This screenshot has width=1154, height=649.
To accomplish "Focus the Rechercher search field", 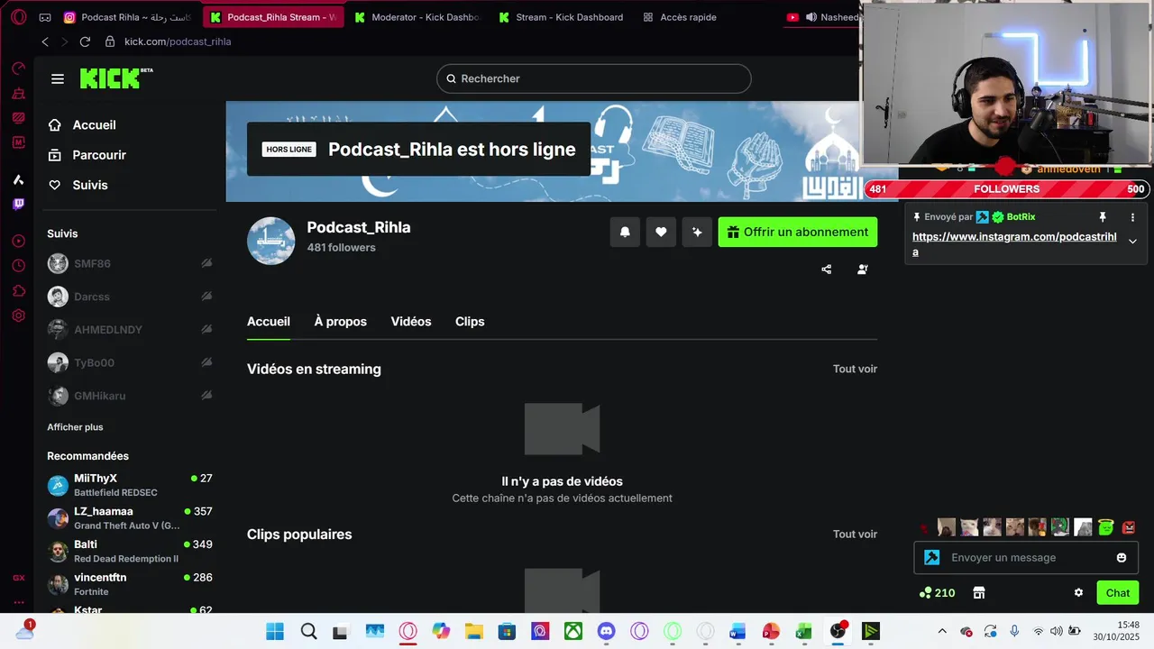I will [594, 78].
